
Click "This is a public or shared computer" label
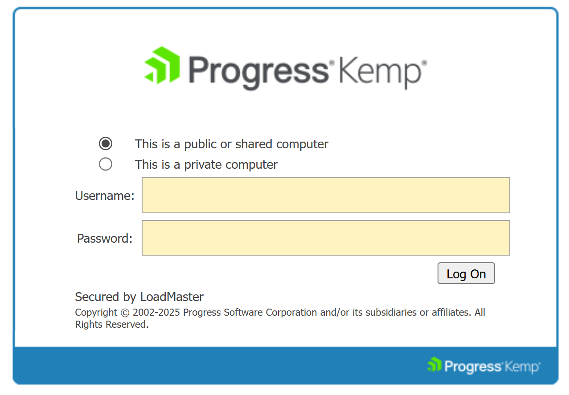click(232, 144)
